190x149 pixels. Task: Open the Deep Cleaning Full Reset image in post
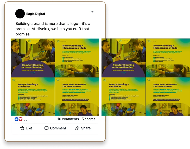pos(33,97)
